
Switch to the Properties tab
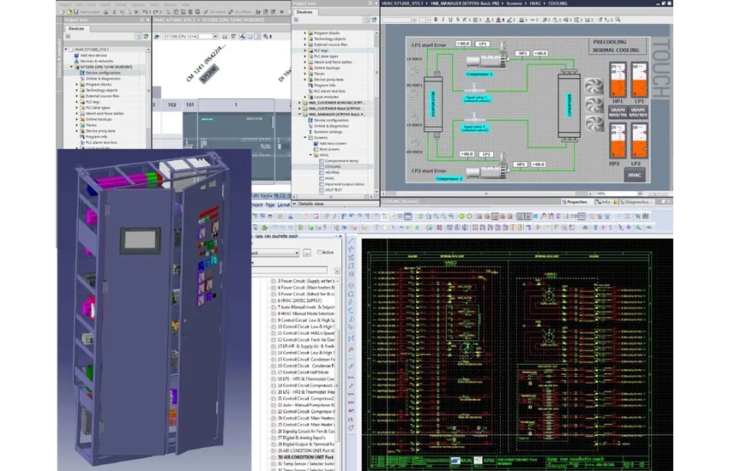[574, 202]
